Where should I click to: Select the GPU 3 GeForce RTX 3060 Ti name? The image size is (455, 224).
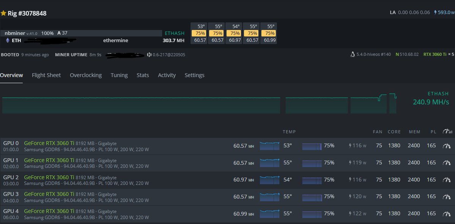click(x=49, y=194)
